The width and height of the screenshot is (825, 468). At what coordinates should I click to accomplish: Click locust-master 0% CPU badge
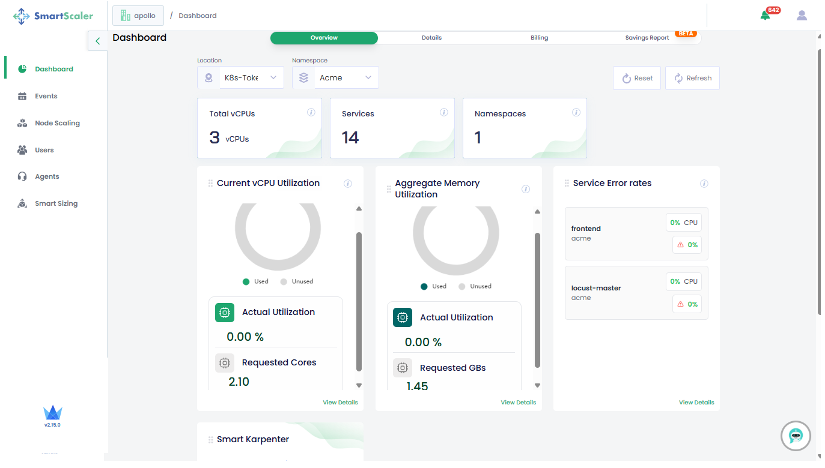pyautogui.click(x=684, y=281)
